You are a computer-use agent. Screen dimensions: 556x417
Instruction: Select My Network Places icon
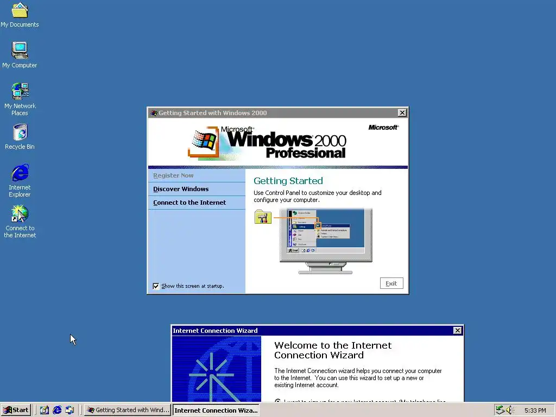(x=20, y=99)
